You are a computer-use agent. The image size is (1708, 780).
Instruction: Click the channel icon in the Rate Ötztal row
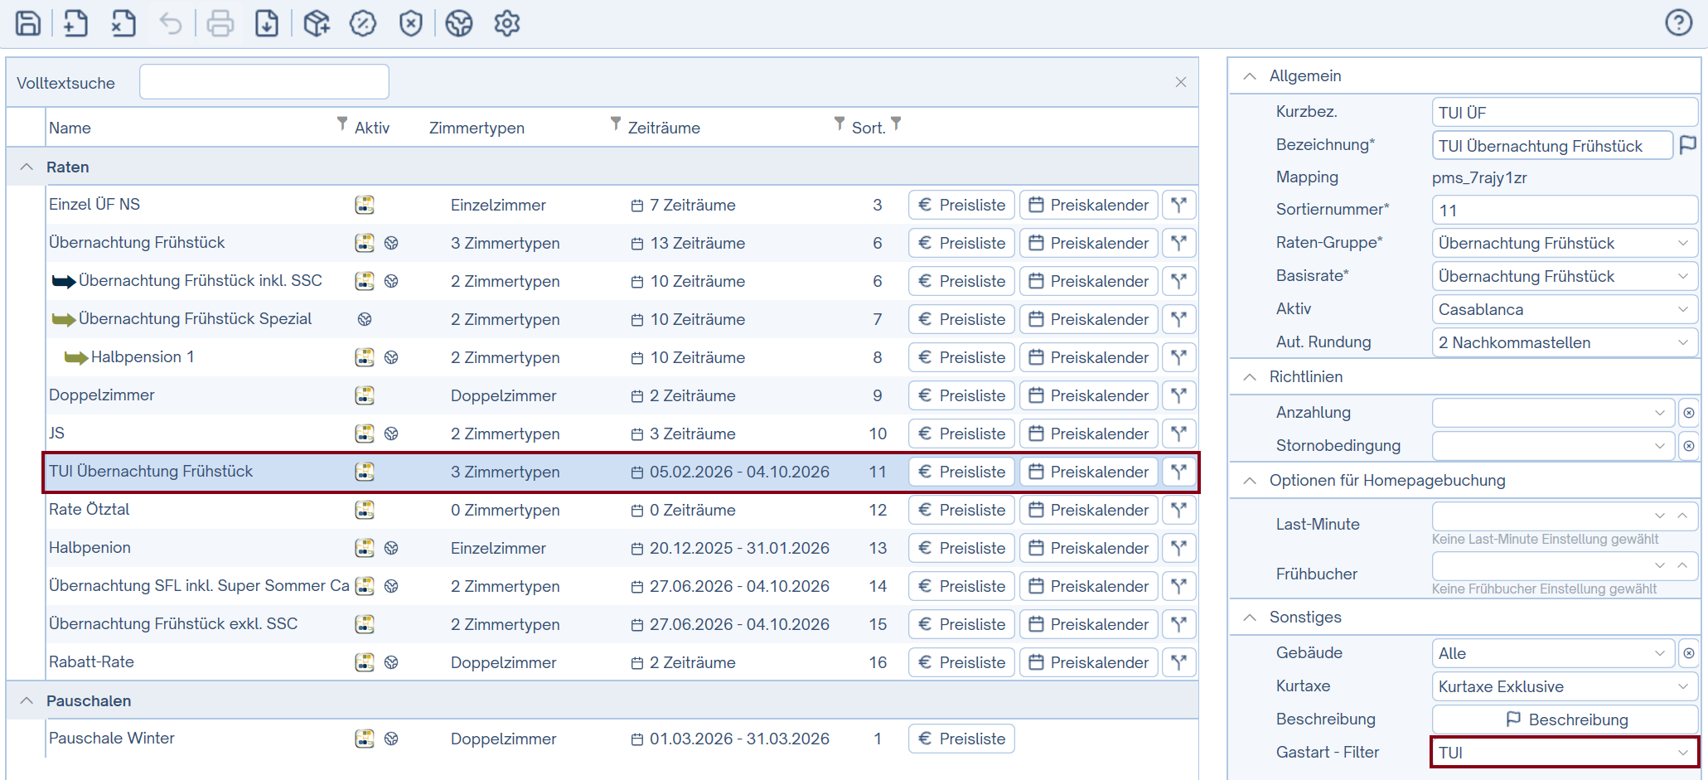tap(365, 510)
